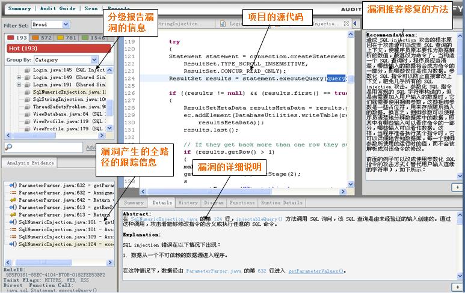The width and height of the screenshot is (465, 293).
Task: Select the SqlNumericInjection.java issue row
Action: click(x=69, y=92)
